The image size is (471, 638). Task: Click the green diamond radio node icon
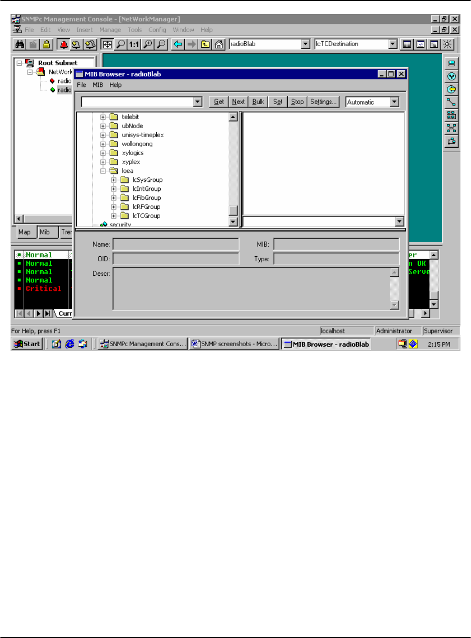coord(53,90)
